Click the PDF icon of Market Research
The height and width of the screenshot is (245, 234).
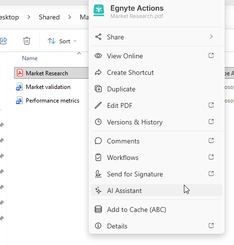[20, 73]
